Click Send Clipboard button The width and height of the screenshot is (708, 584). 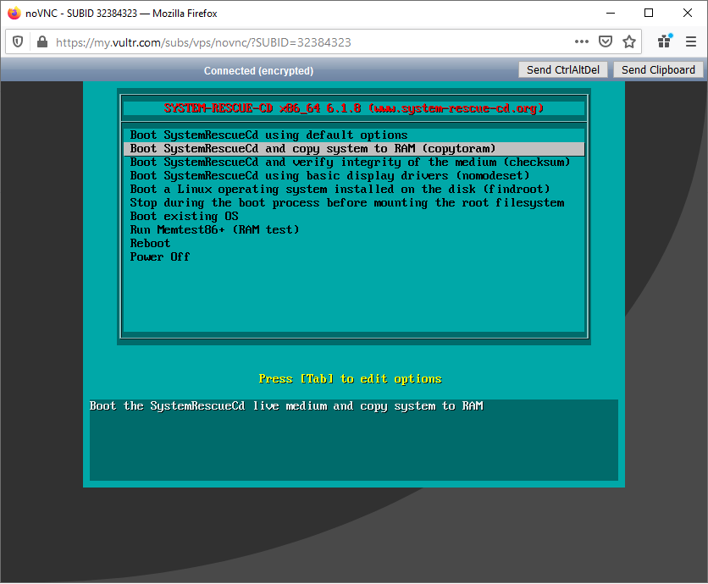658,70
